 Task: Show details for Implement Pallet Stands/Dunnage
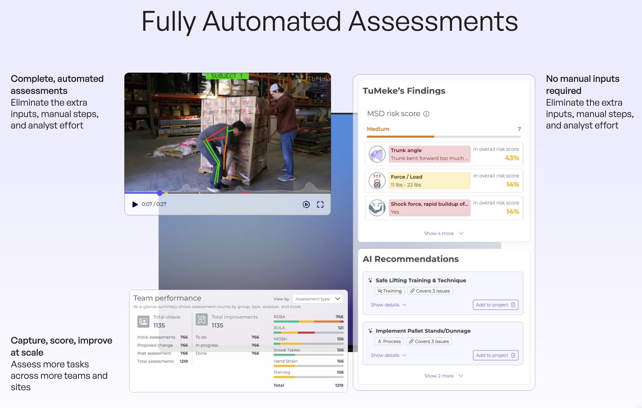tap(388, 355)
